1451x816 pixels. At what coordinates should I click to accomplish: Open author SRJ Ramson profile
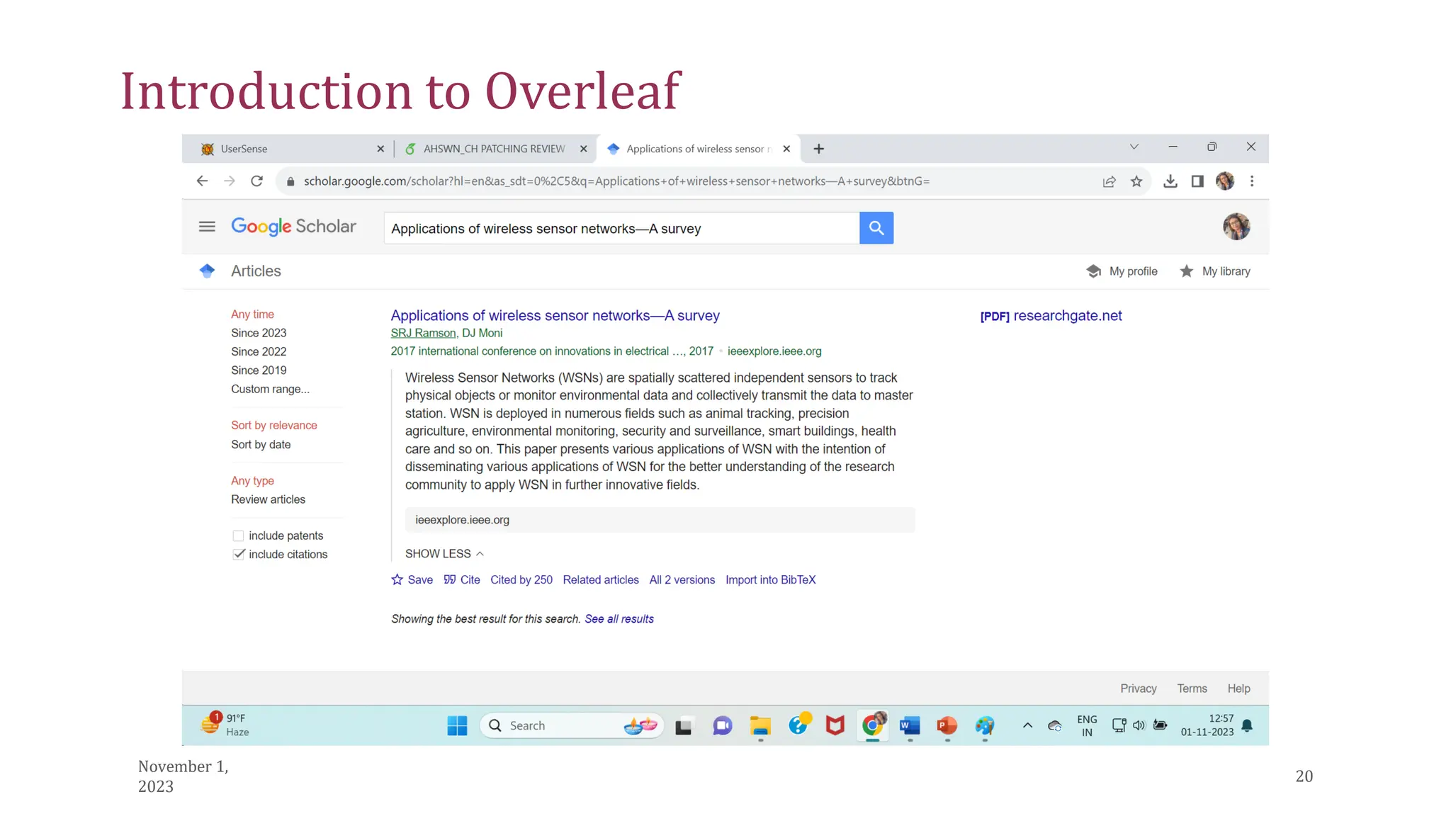[423, 333]
